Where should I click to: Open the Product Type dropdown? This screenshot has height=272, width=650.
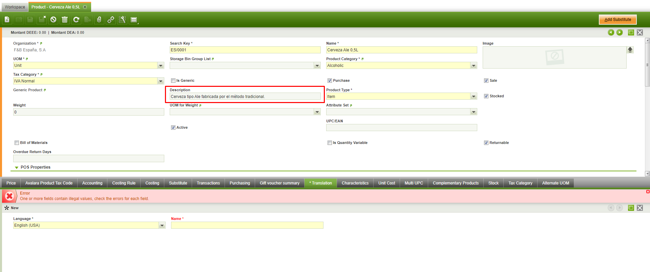[x=474, y=97]
